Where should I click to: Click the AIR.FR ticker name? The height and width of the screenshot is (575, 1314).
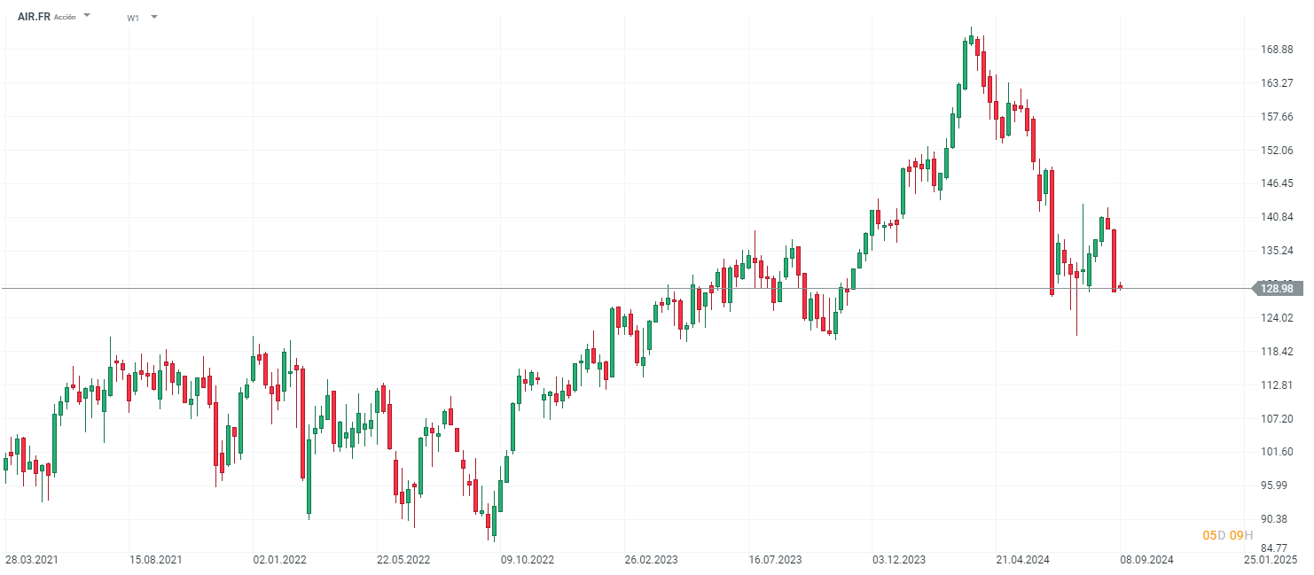pyautogui.click(x=34, y=17)
